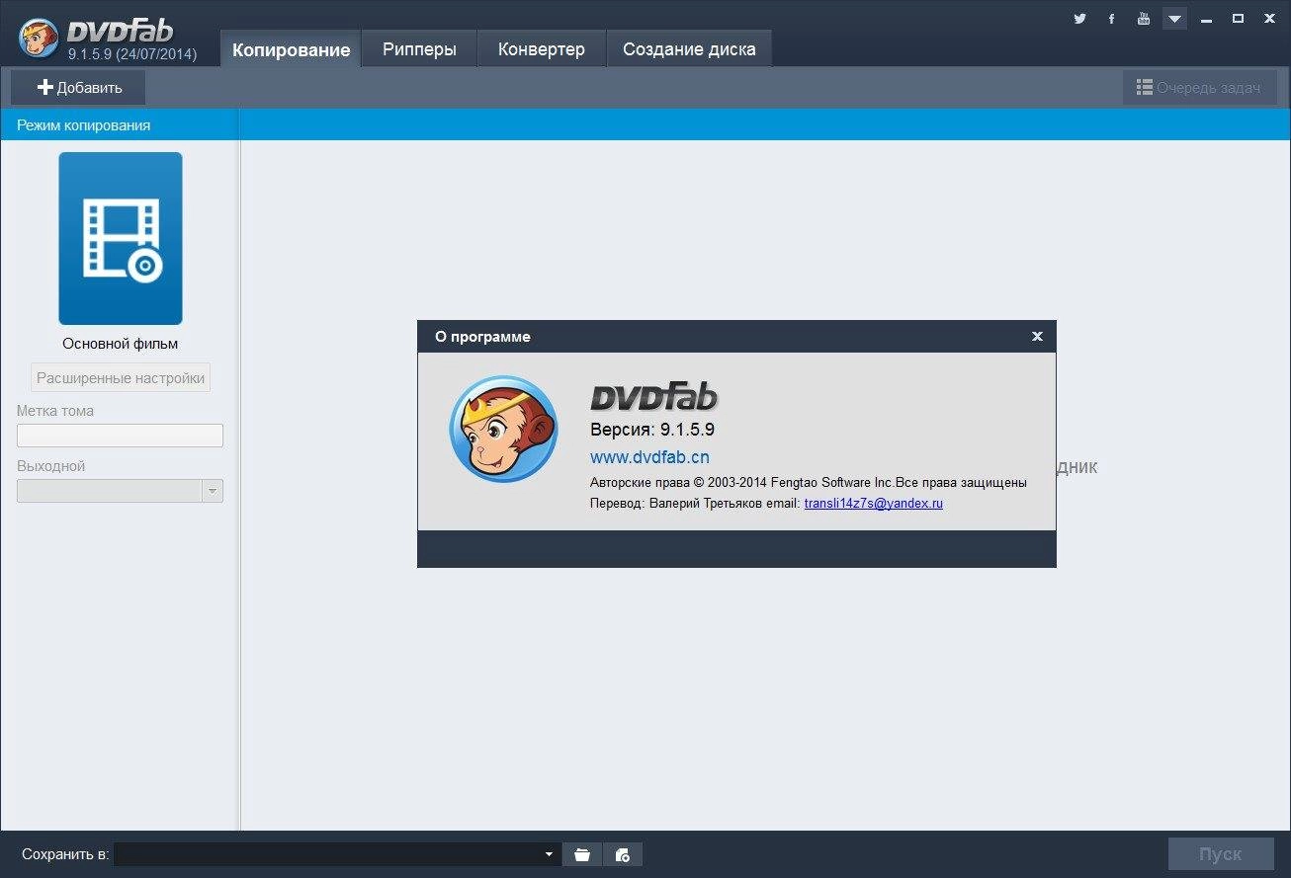Open DVDFab Twitter page icon
Image resolution: width=1291 pixels, height=878 pixels.
point(1079,18)
